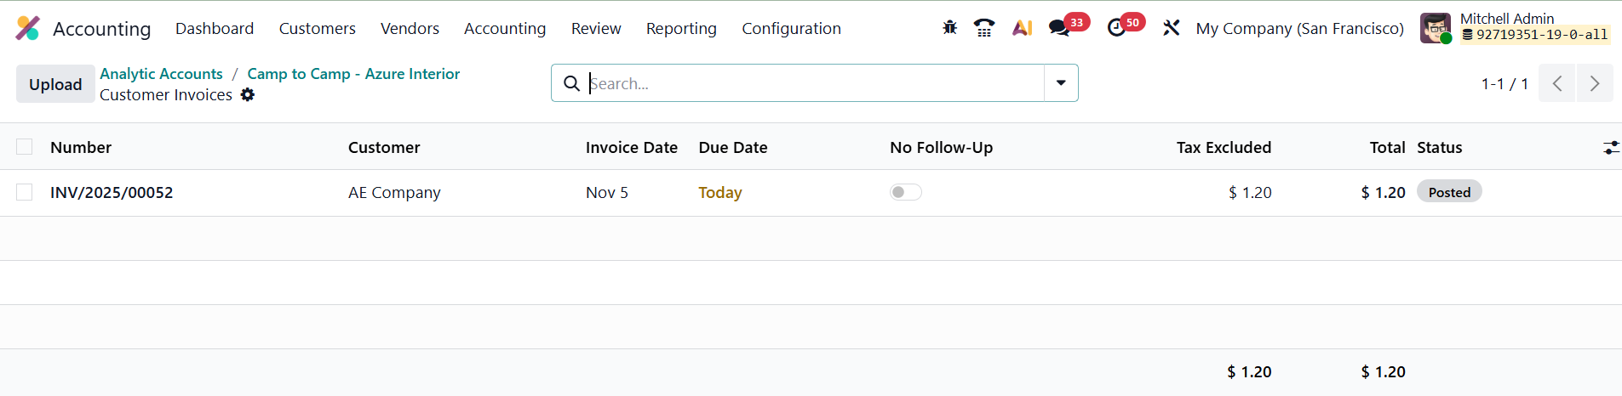Open the My Company (San Francisco) switcher

pyautogui.click(x=1299, y=28)
